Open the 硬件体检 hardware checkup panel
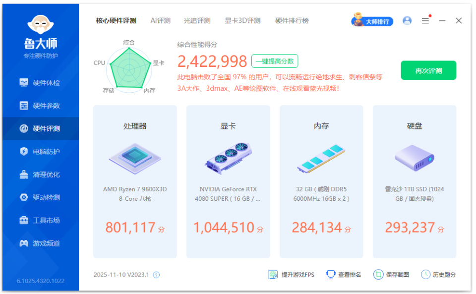This screenshot has height=294, width=476. tap(40, 82)
